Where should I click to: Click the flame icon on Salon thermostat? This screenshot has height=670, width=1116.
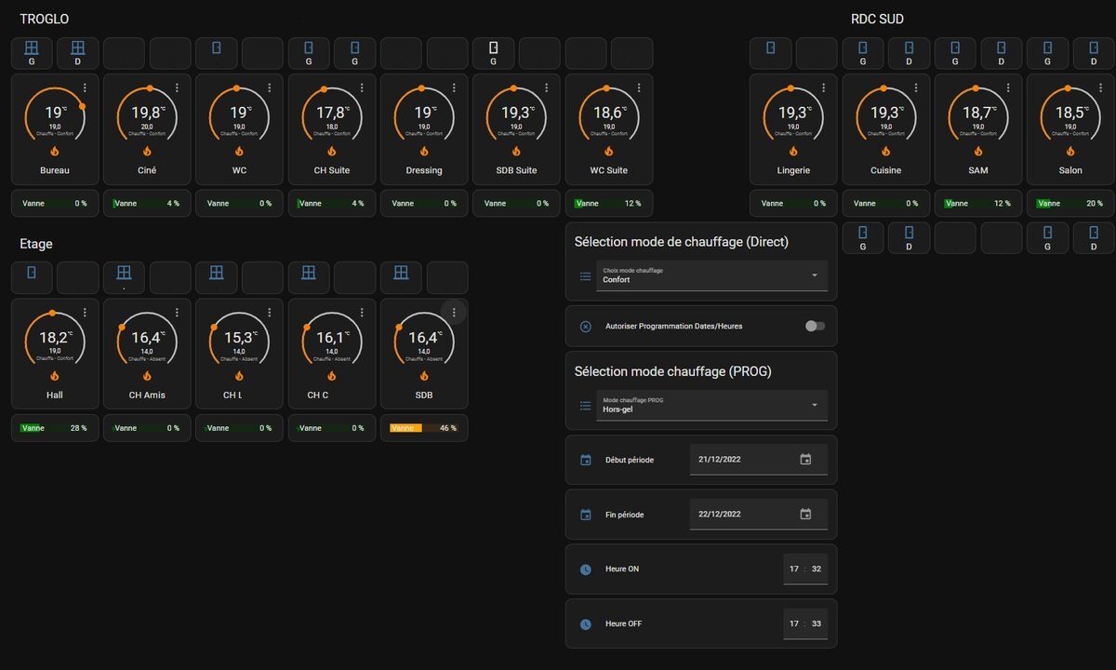click(x=1069, y=151)
